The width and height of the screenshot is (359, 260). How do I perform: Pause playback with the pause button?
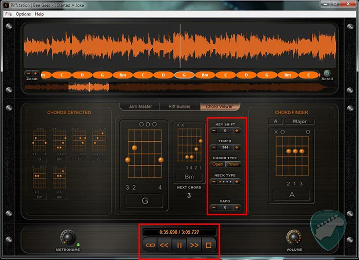[180, 245]
